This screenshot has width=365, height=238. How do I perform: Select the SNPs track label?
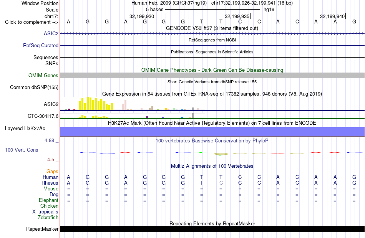(52, 63)
